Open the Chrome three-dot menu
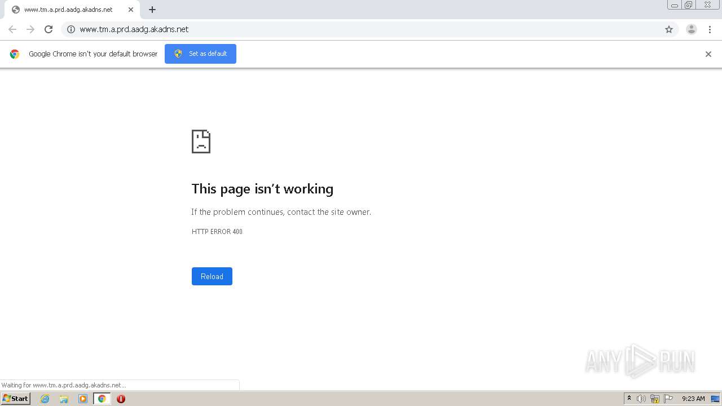 click(710, 29)
